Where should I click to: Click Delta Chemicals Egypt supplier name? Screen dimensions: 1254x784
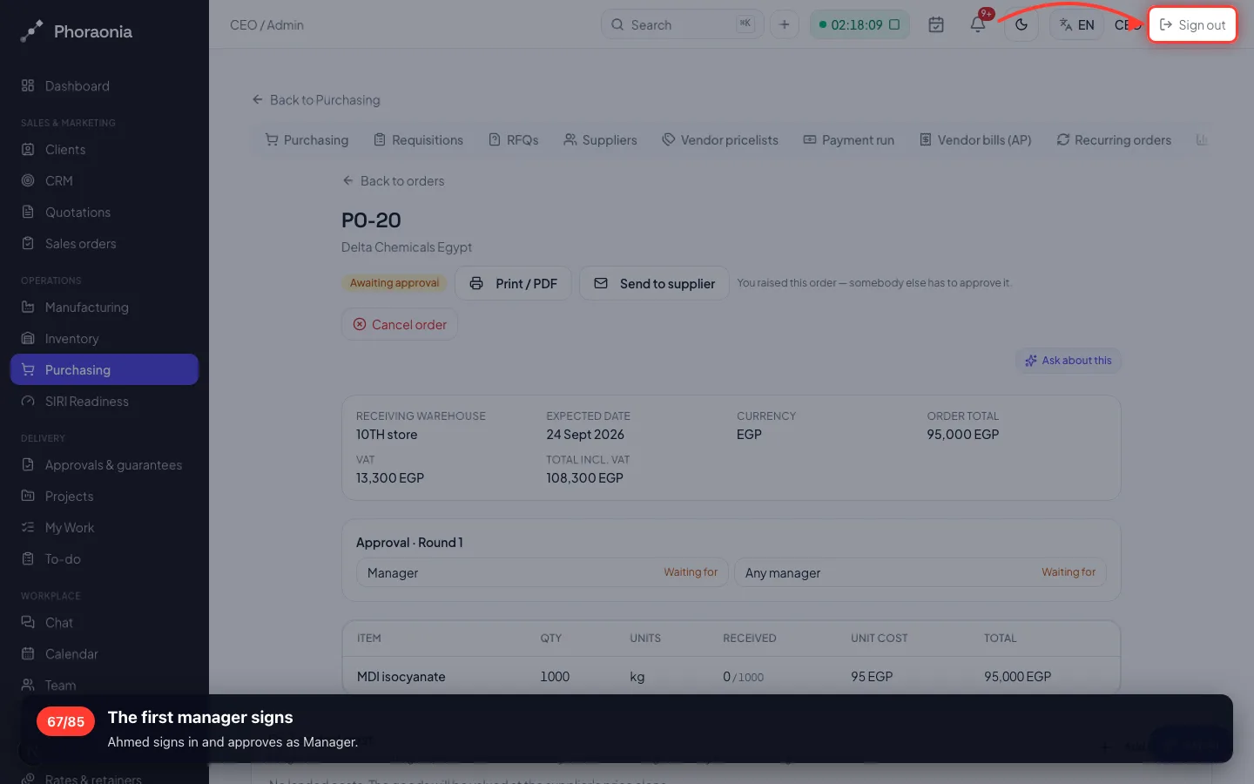tap(407, 247)
